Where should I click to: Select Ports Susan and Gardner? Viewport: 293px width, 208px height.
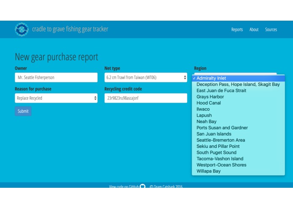point(239,128)
